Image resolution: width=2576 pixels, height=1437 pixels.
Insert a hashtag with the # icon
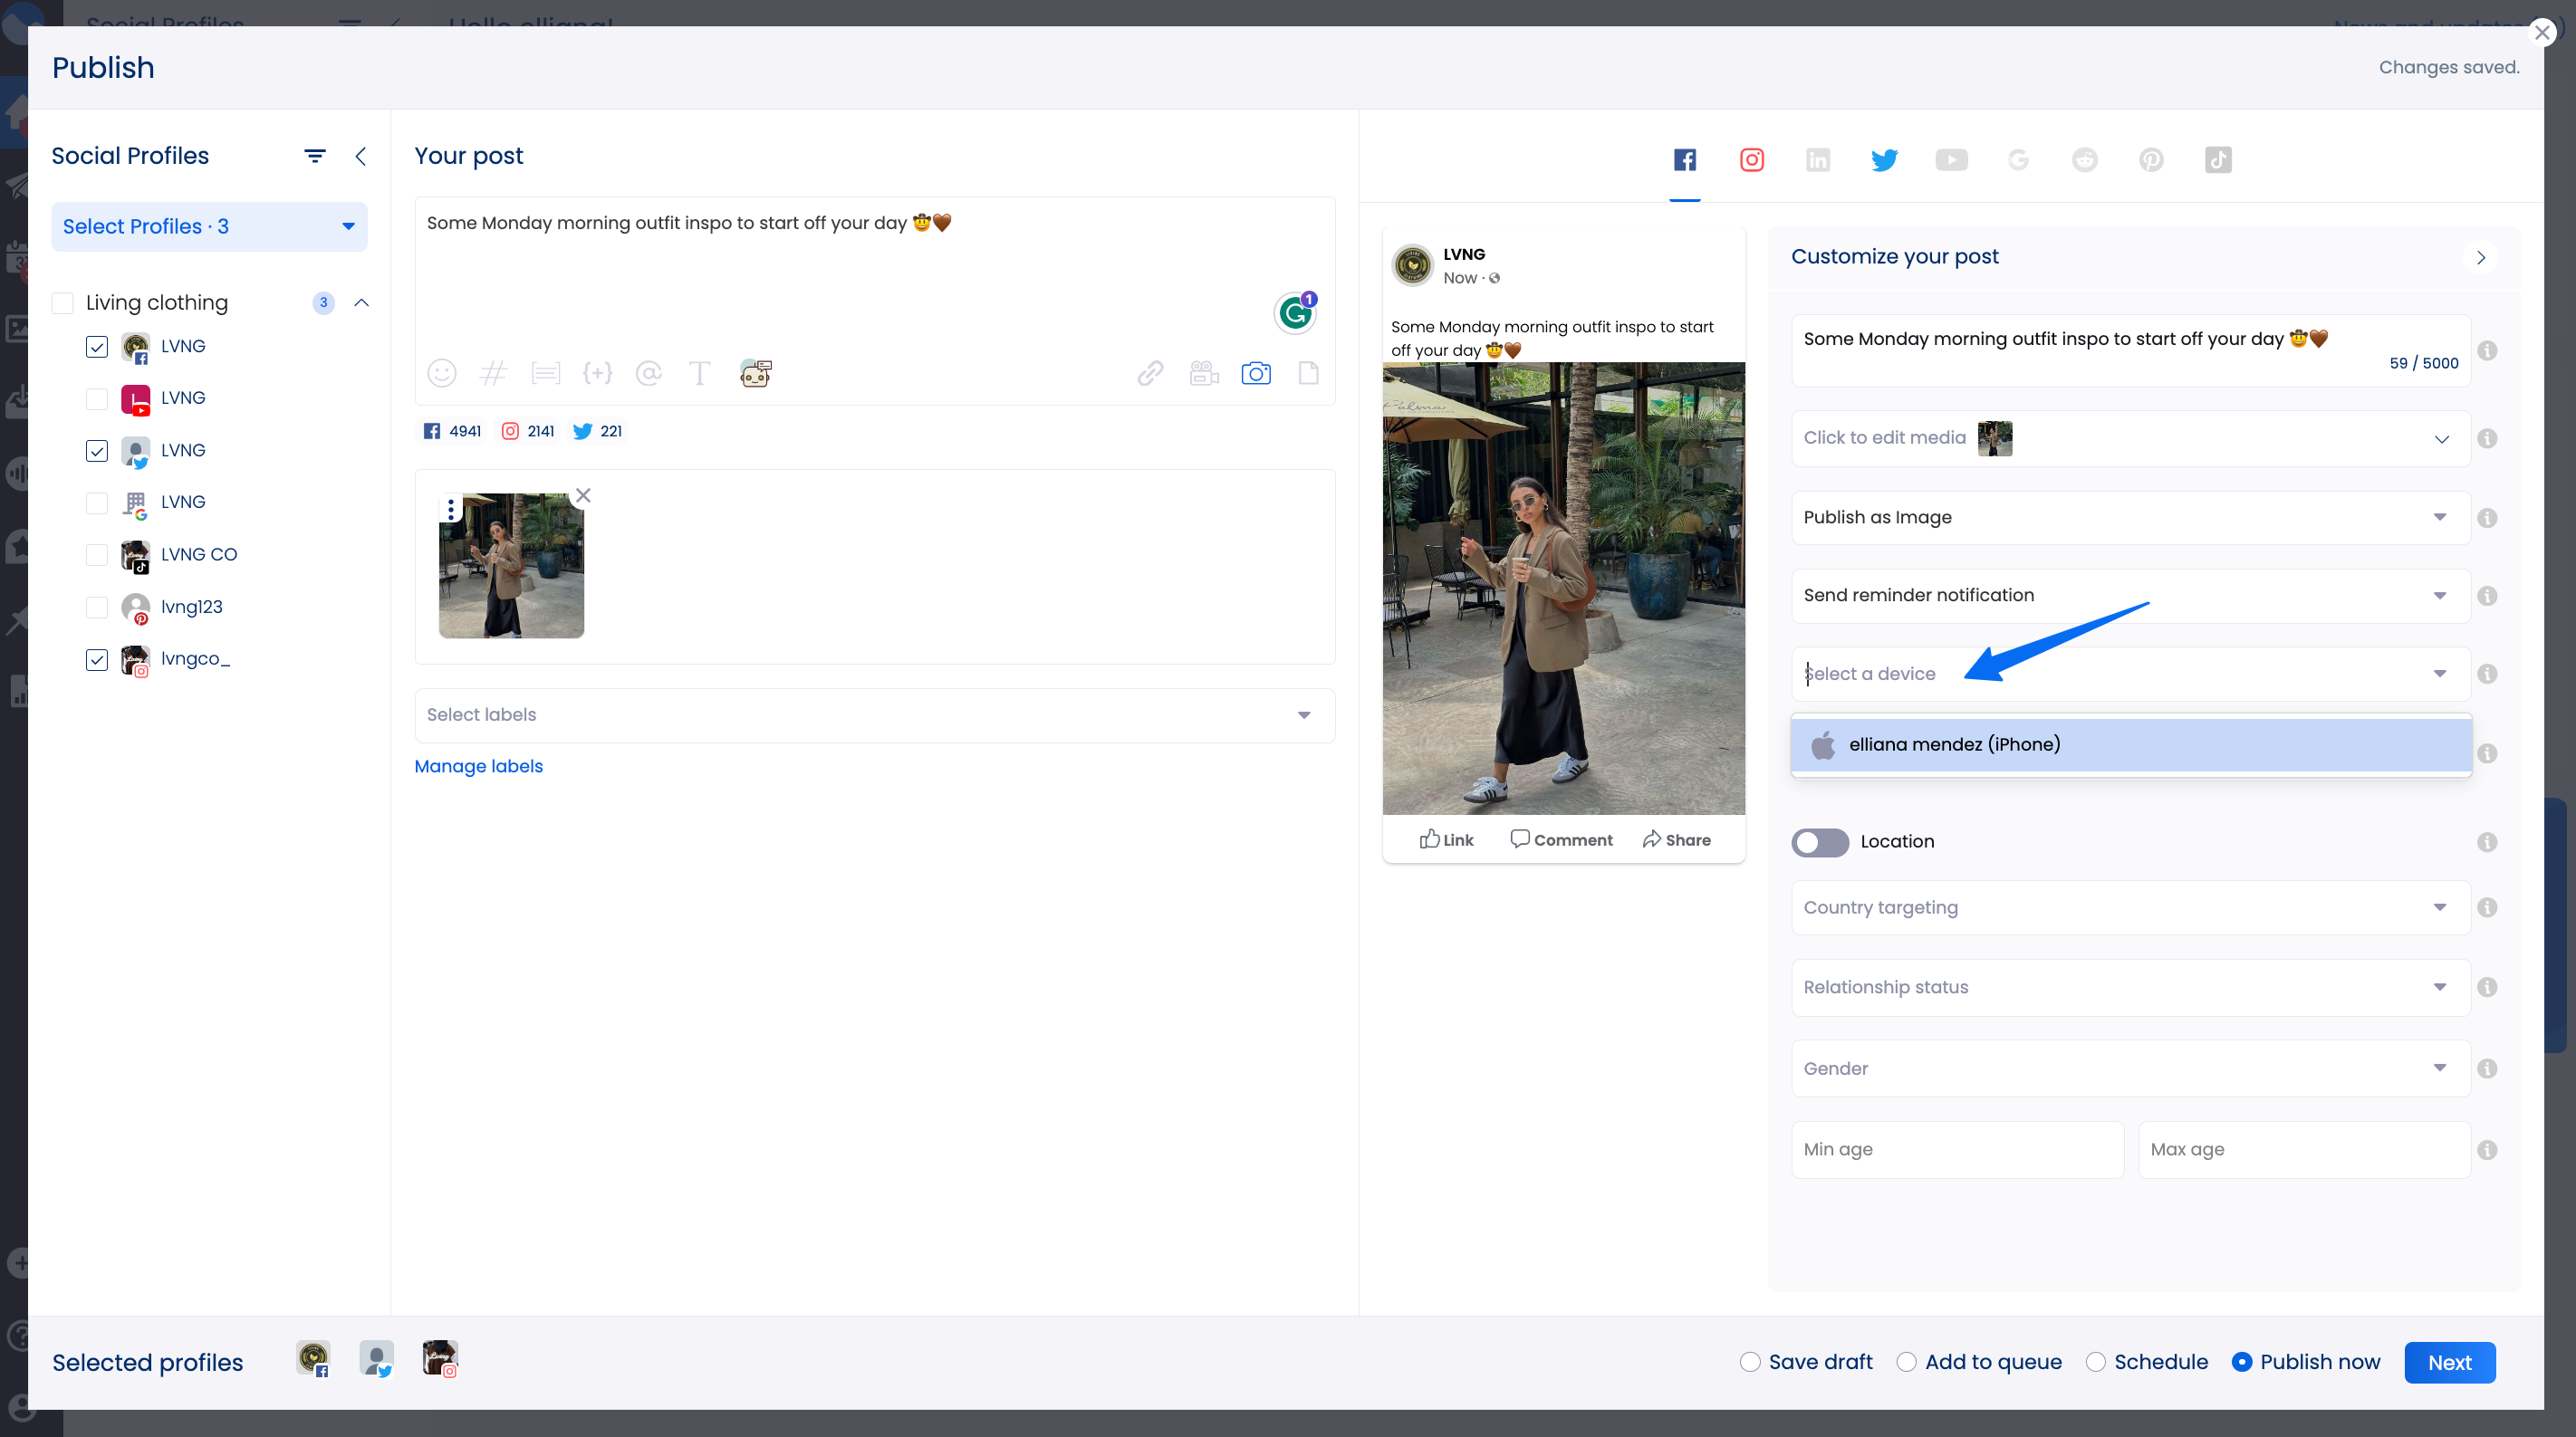pyautogui.click(x=494, y=373)
